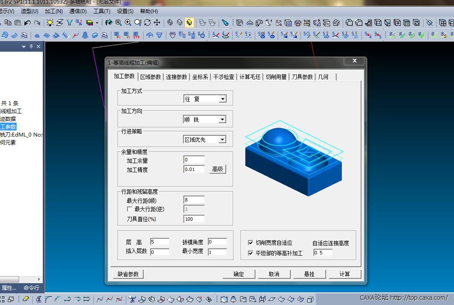This screenshot has width=454, height=305.
Task: Click the zoom-in magnifier icon
Action: [128, 23]
